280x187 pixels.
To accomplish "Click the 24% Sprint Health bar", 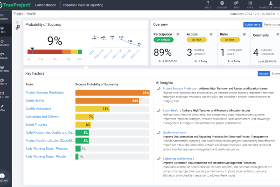I will point(107,101).
